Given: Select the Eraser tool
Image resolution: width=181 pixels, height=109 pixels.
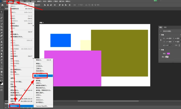Looking at the screenshot, I should [x=2, y=48].
